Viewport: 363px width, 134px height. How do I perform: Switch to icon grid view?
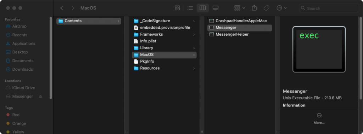177,8
